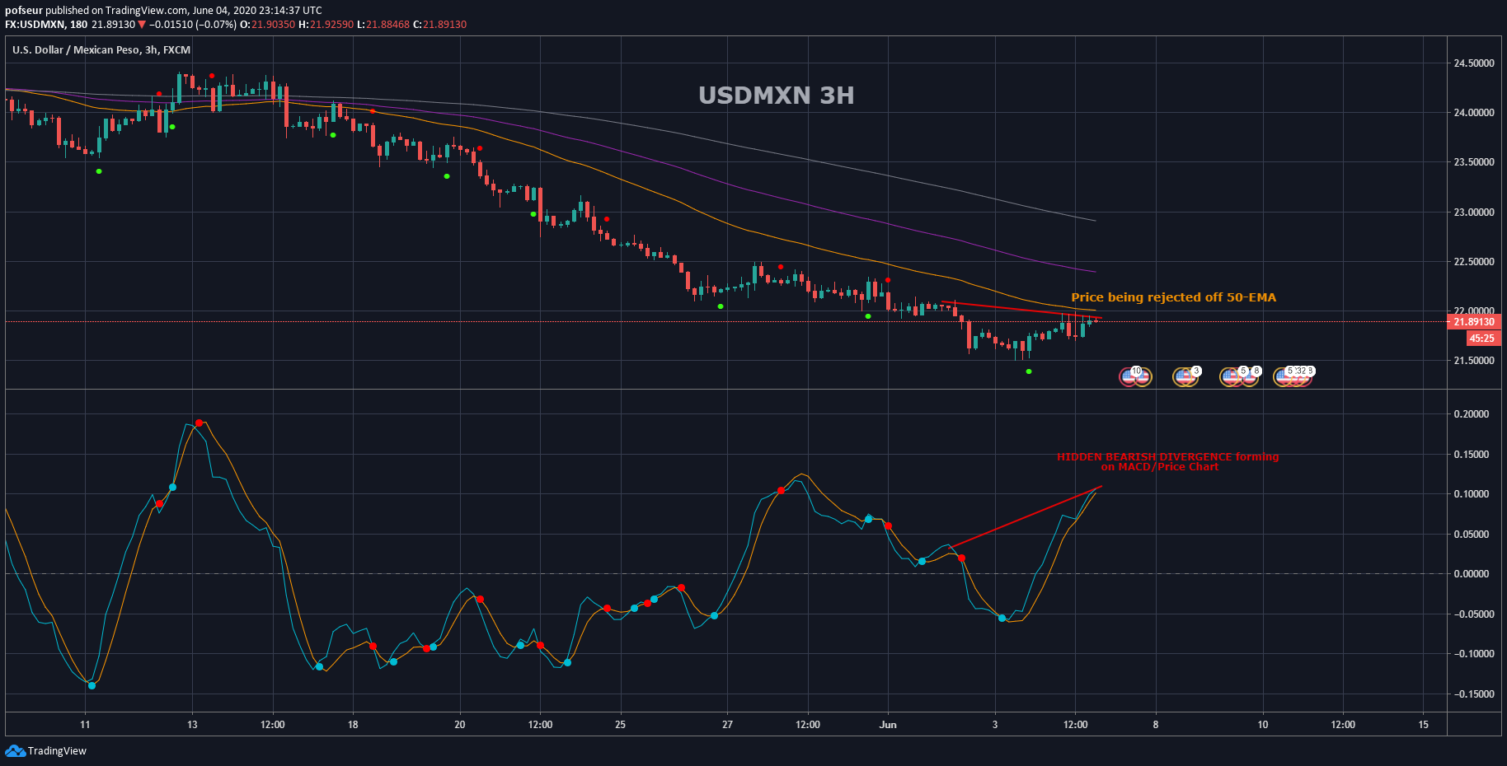Click the Jun label on time axis
The width and height of the screenshot is (1507, 766).
888,725
